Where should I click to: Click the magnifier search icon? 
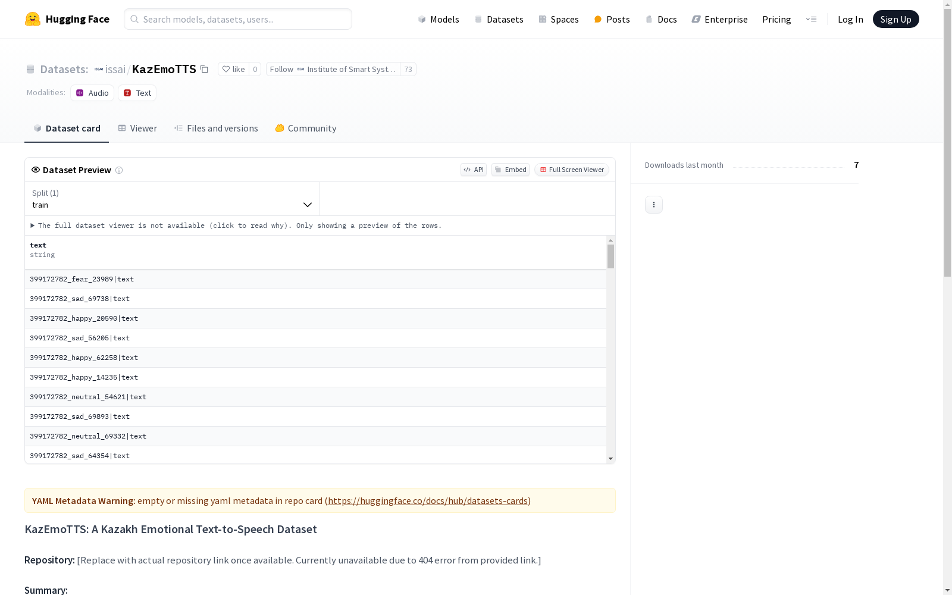[x=134, y=19]
